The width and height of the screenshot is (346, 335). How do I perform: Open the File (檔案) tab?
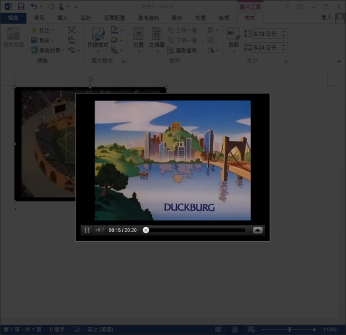pos(13,18)
